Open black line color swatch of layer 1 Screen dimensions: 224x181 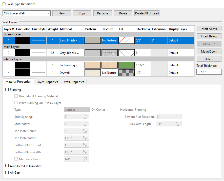point(23,40)
